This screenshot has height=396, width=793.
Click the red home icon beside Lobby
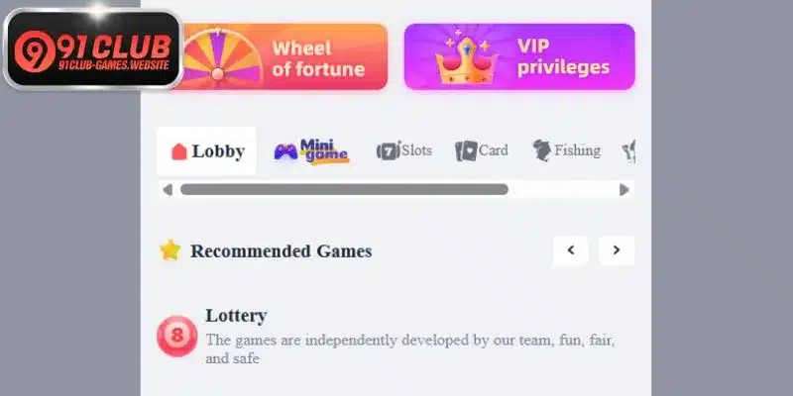click(179, 151)
